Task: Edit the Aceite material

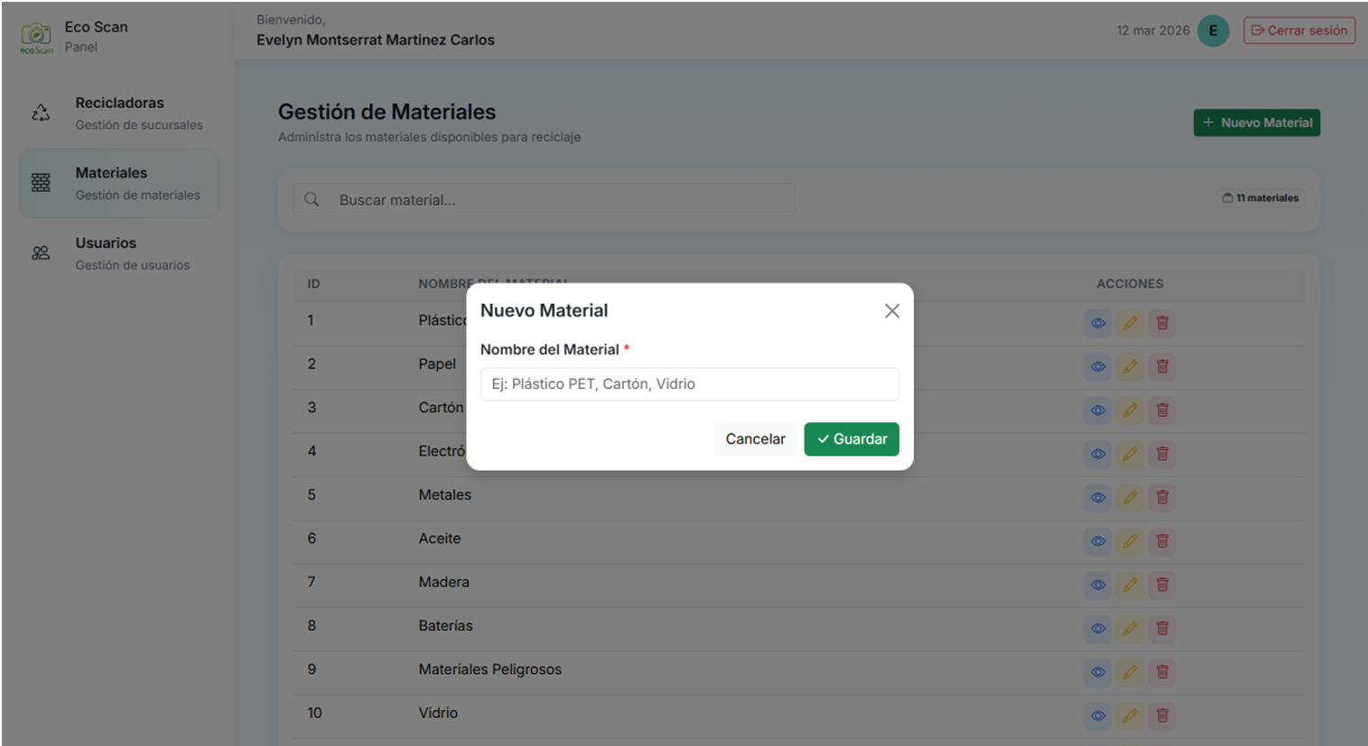Action: pyautogui.click(x=1130, y=541)
